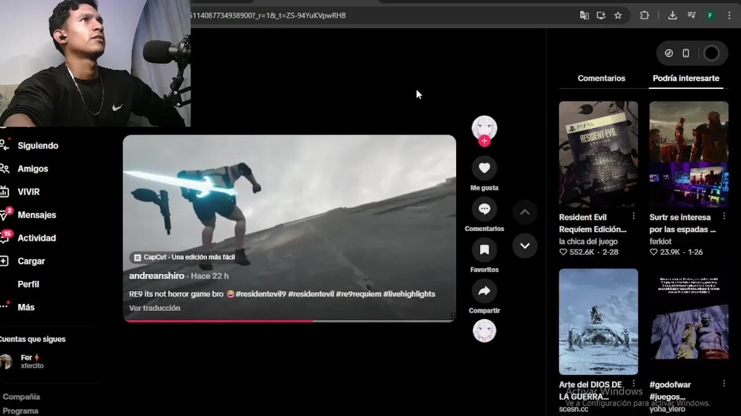Click the Surtr se interesa por las espadas title

[x=683, y=223]
